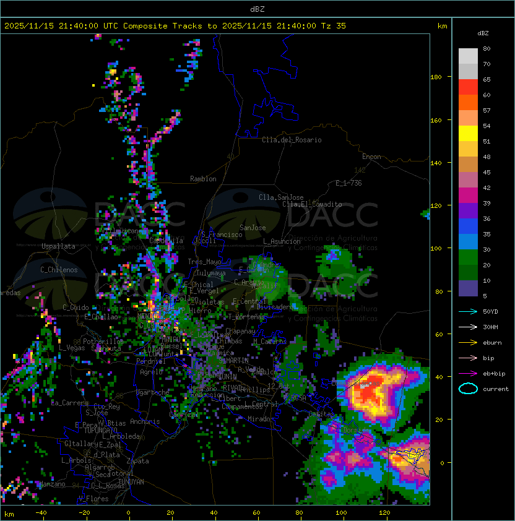Viewport: 515px width, 521px height.
Task: Click the 'L_Asuncion' map label
Action: click(282, 241)
